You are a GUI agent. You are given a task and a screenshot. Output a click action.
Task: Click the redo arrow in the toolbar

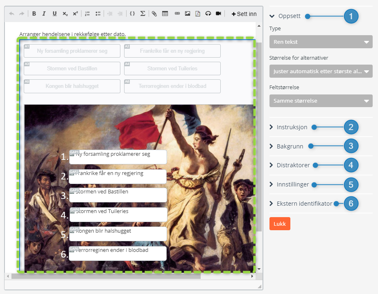22,14
